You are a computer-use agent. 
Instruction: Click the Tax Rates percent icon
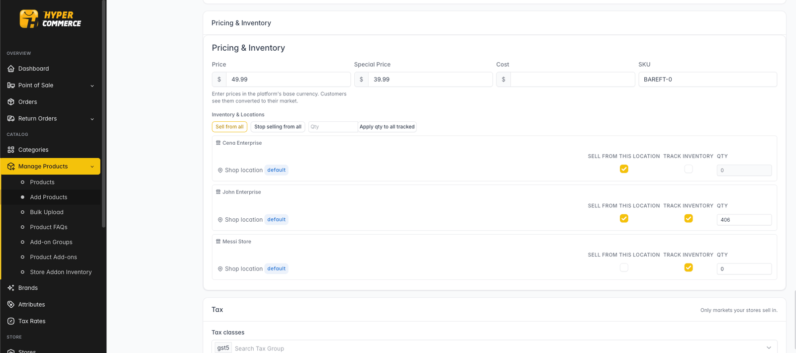[x=11, y=321]
